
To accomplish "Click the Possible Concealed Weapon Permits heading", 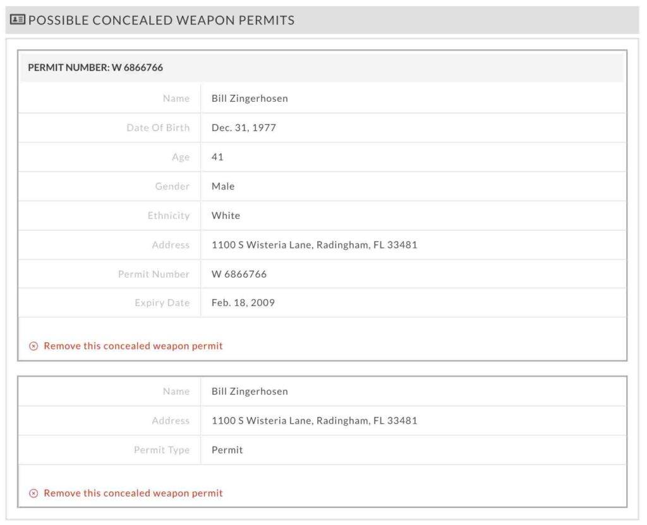I will (161, 20).
